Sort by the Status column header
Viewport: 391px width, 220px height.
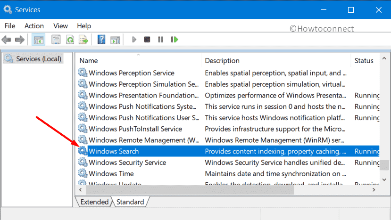click(x=365, y=61)
